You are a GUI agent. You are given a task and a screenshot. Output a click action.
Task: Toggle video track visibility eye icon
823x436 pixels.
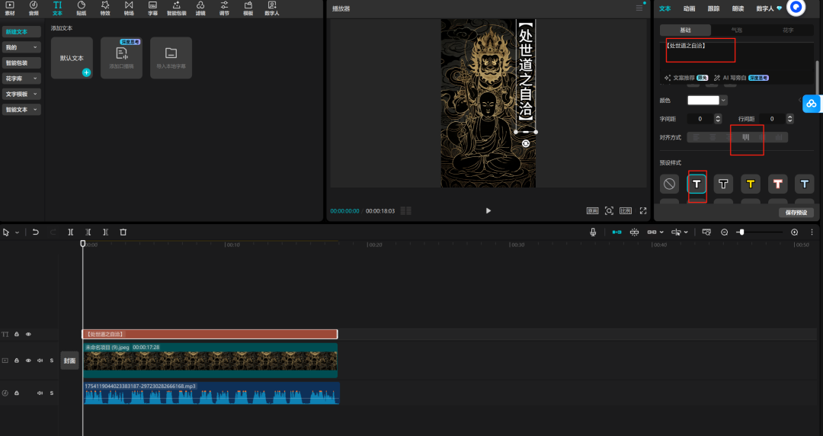(x=28, y=361)
